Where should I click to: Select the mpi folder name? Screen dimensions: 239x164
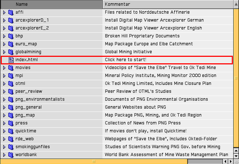click(19, 76)
